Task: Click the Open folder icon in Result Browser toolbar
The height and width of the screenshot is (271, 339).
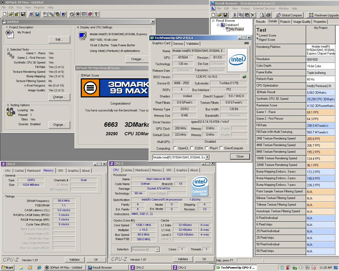Action: point(219,15)
